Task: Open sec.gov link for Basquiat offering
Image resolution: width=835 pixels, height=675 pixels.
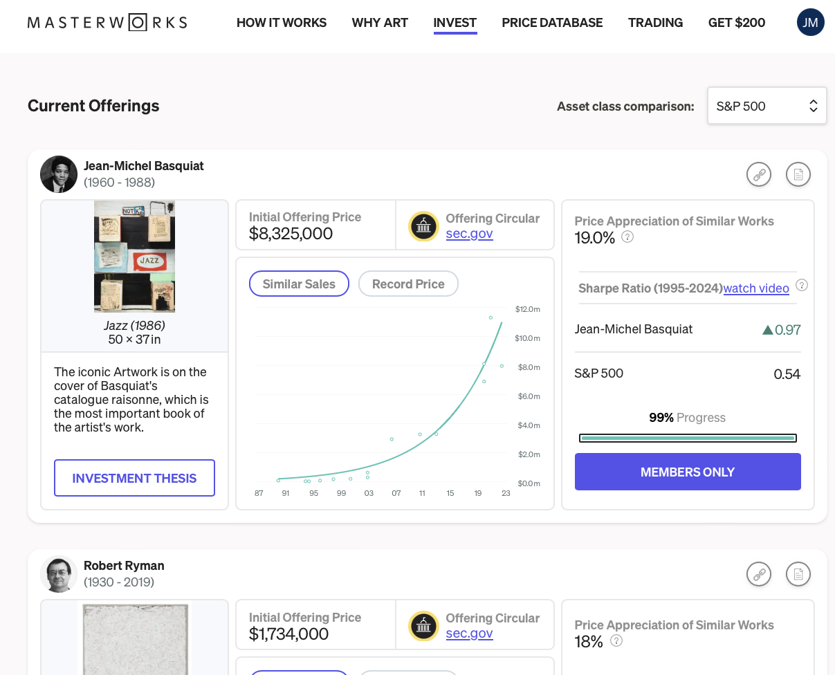Action: 470,234
